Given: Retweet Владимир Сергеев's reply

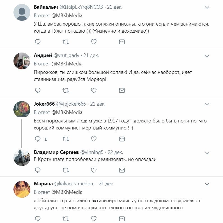Looking at the screenshot, I should tap(65, 170).
